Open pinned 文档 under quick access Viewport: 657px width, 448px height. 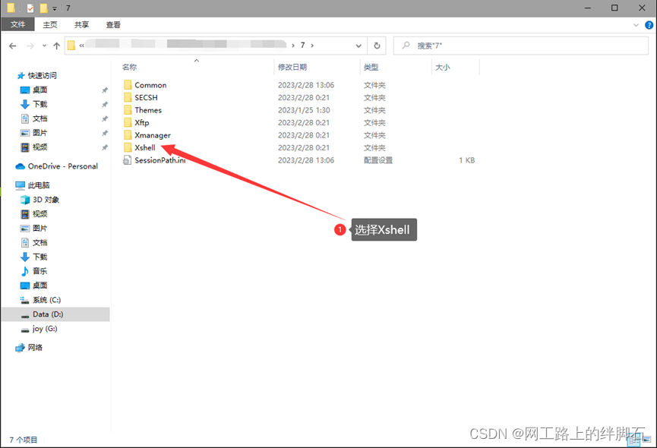pos(39,118)
